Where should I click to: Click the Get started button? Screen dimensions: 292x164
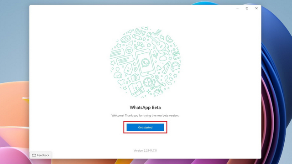(x=145, y=128)
